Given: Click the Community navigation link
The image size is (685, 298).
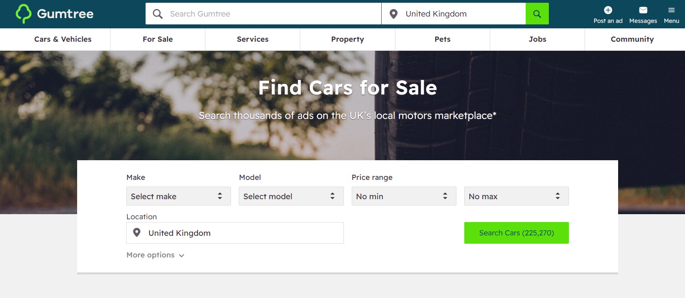Looking at the screenshot, I should [x=632, y=39].
